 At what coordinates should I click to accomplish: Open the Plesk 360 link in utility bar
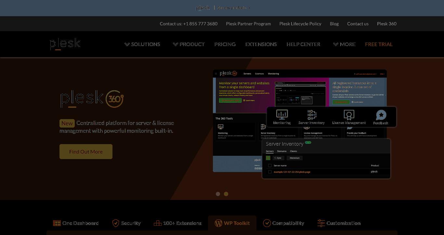click(x=387, y=24)
